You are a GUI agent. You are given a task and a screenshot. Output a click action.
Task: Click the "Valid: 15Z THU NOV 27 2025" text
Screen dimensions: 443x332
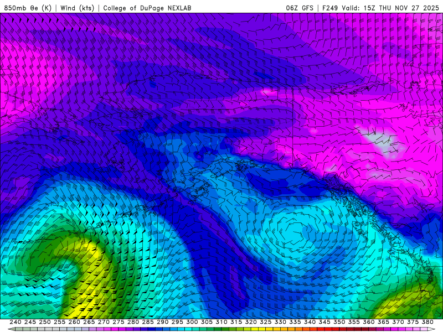[390, 8]
